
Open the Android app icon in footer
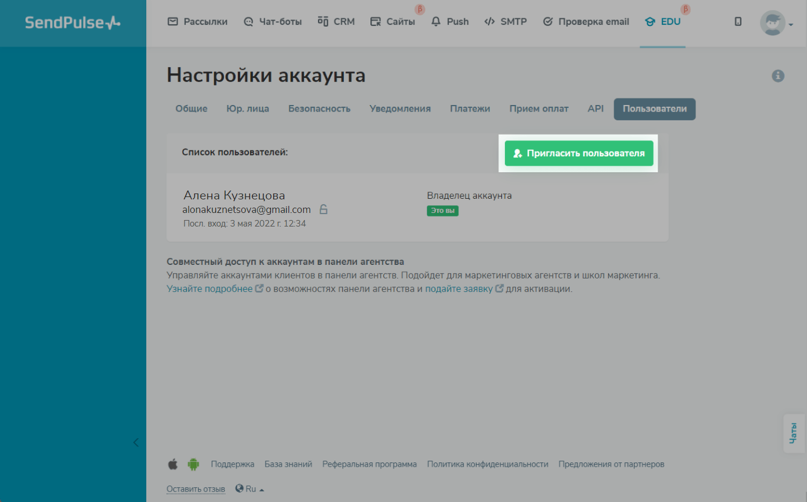[x=193, y=464]
